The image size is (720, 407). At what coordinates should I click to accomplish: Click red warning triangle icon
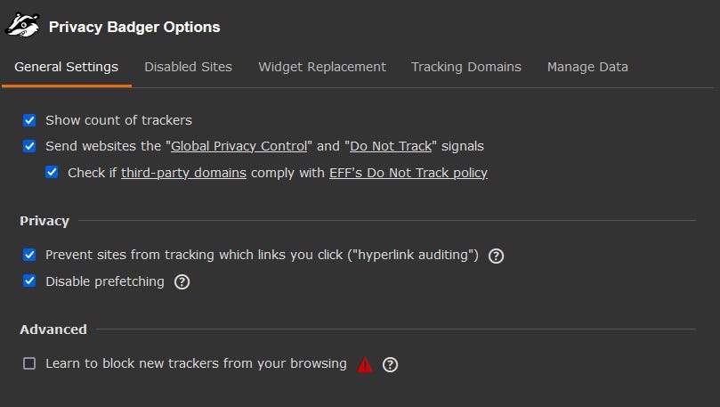point(365,365)
